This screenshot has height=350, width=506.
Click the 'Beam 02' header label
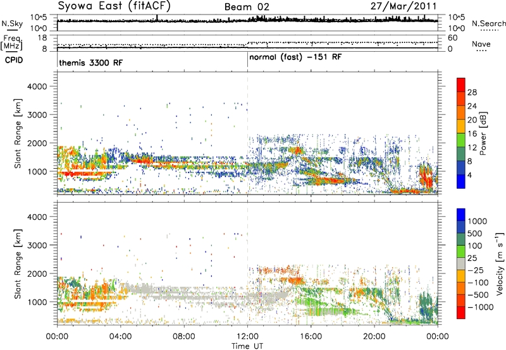coord(247,7)
